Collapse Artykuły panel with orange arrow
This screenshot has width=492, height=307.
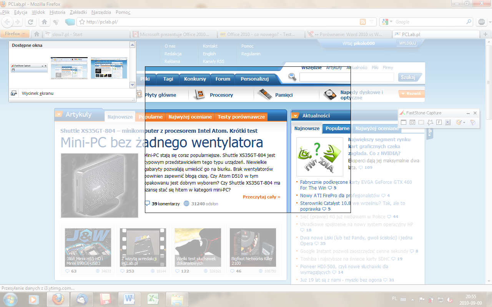point(59,114)
